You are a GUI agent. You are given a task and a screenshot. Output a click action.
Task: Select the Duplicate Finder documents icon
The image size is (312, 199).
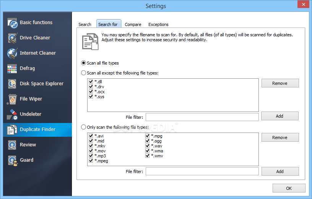(12, 129)
